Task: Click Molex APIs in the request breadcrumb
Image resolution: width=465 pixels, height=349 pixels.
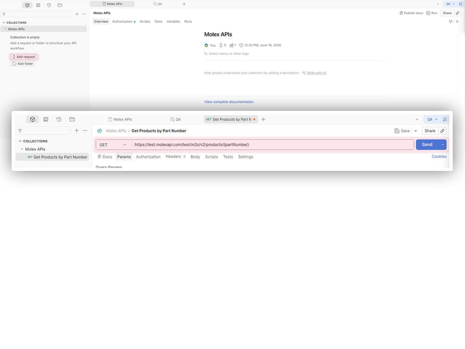Action: tap(116, 131)
